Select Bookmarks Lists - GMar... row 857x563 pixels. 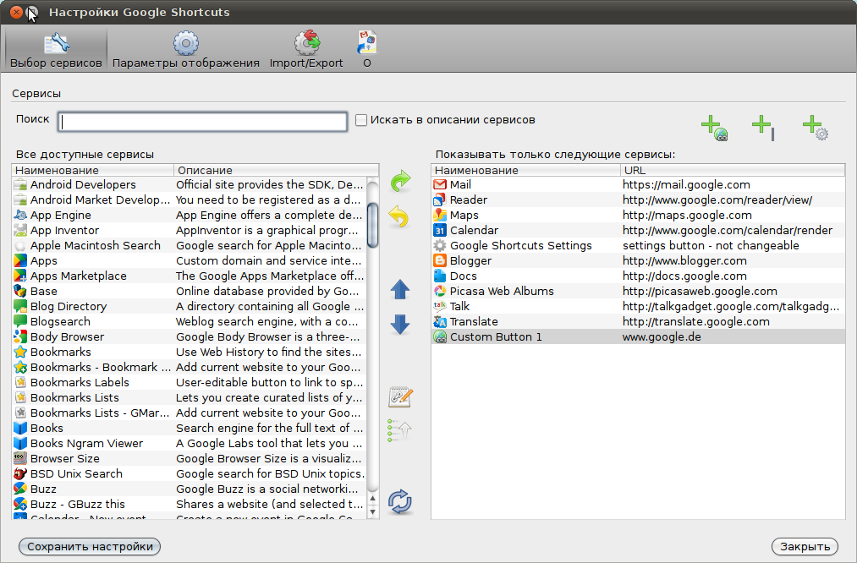(190, 413)
